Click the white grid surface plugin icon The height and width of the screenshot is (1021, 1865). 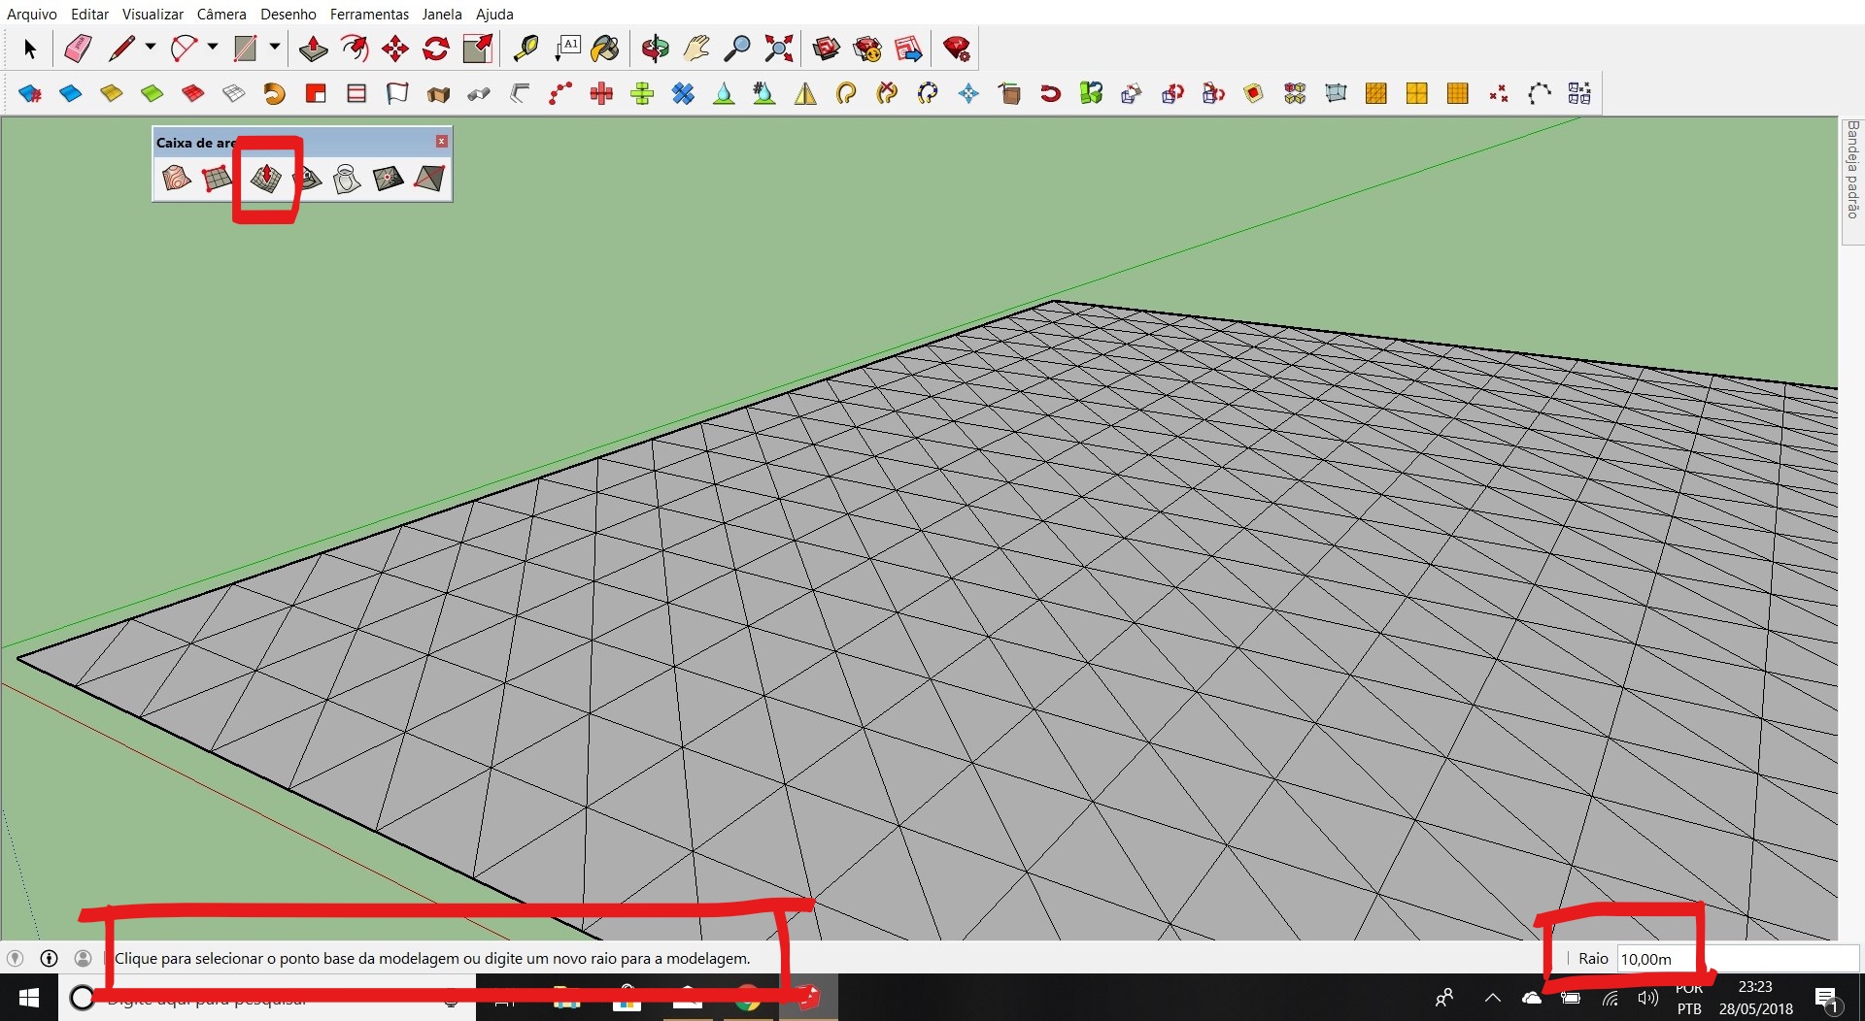pyautogui.click(x=234, y=93)
